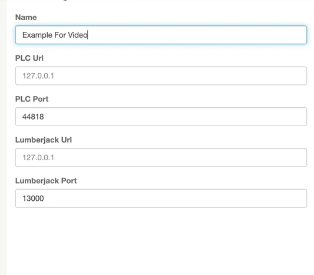Click the 127.0.0.1 placeholder under PLC Url

38,76
